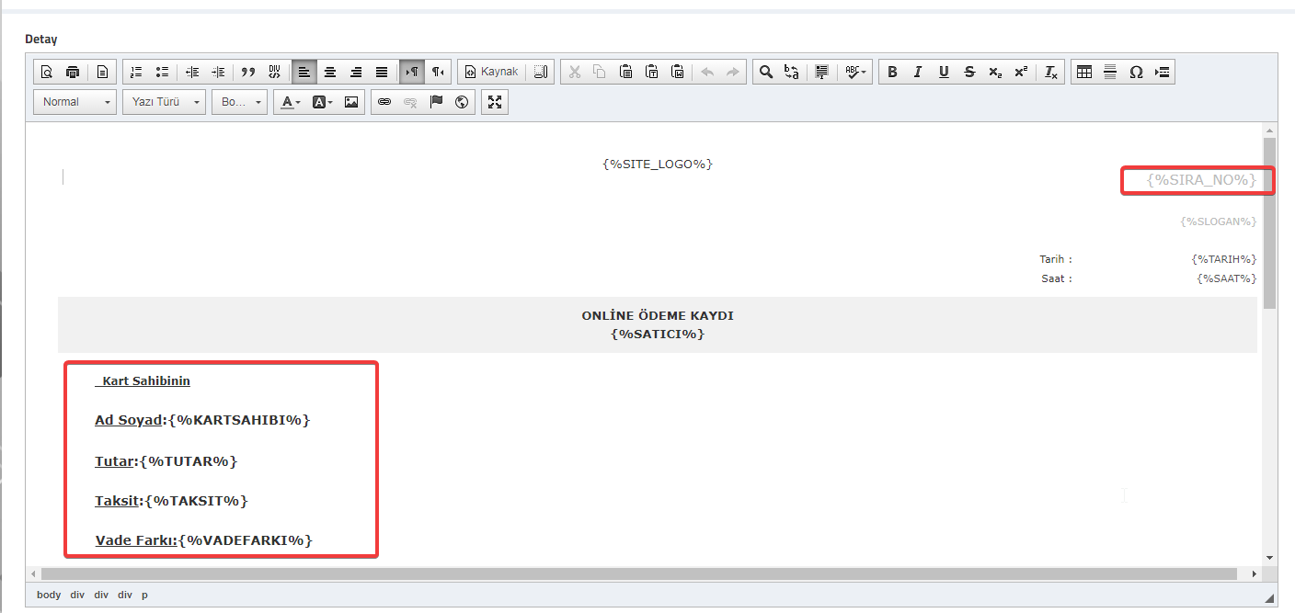Open the Templates icon
The height and width of the screenshot is (613, 1295).
pos(102,72)
